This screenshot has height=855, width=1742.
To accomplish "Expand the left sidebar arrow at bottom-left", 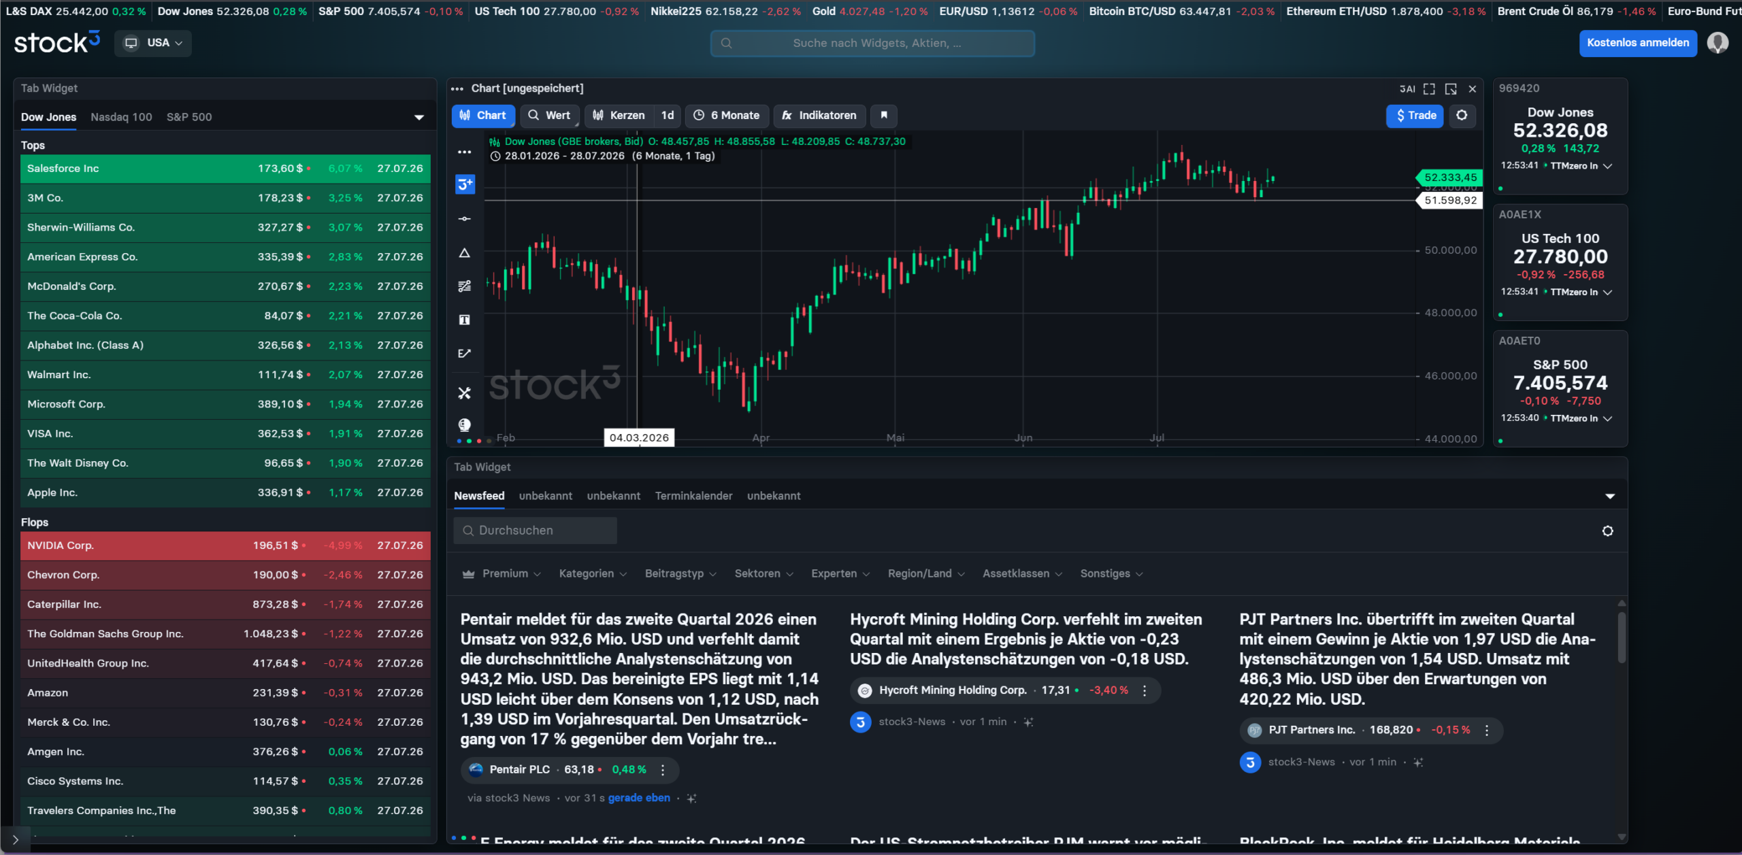I will 15,840.
